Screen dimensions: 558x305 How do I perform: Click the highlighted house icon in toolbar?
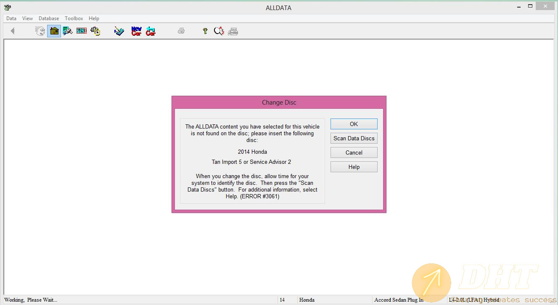click(x=54, y=31)
